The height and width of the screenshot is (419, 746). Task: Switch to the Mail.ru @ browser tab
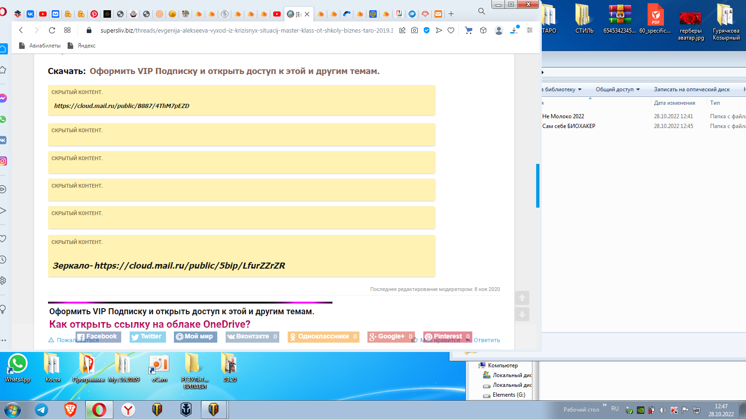pos(373,14)
